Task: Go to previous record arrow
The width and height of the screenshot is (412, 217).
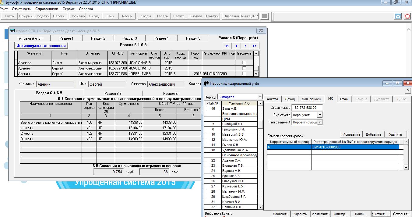Action: [x=236, y=46]
